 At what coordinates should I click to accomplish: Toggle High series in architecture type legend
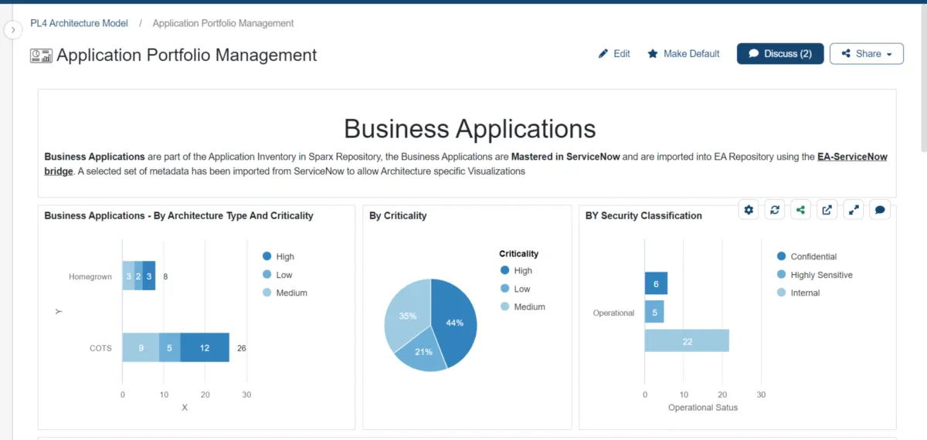[x=277, y=256]
